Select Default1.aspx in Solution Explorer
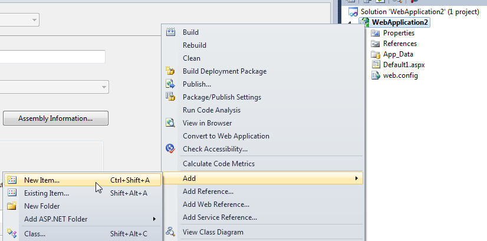 (404, 65)
